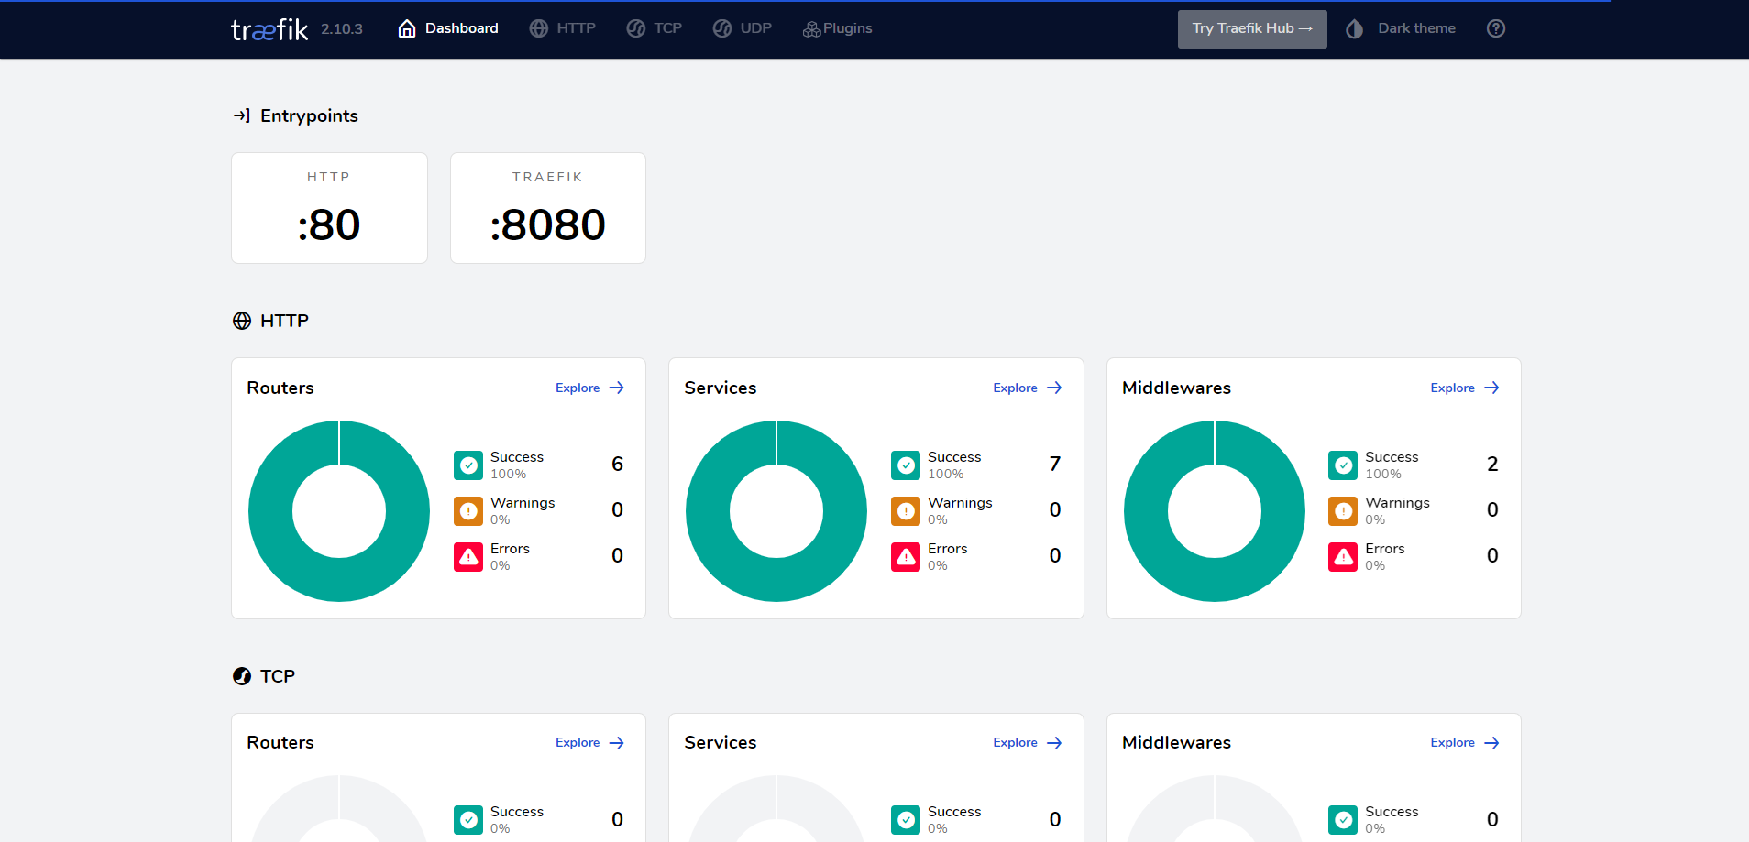
Task: Click HTTP Middlewares Success check icon
Action: tap(1343, 465)
